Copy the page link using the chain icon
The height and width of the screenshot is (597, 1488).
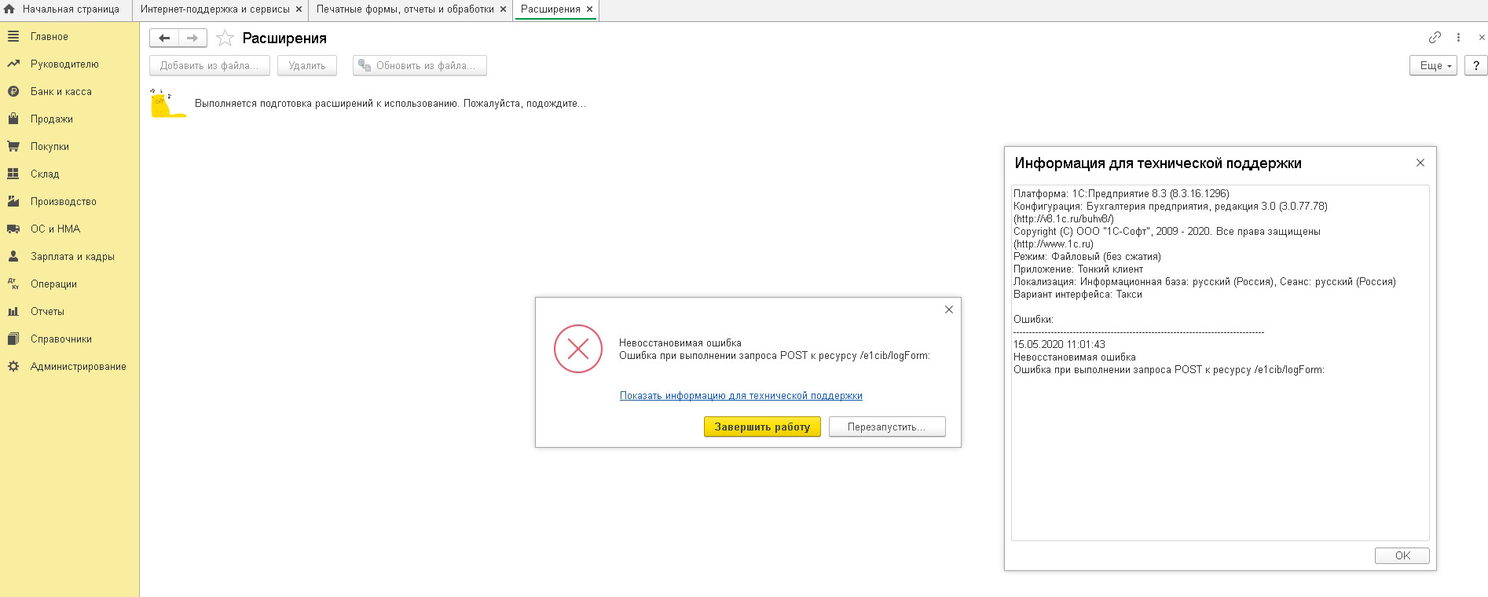point(1435,37)
